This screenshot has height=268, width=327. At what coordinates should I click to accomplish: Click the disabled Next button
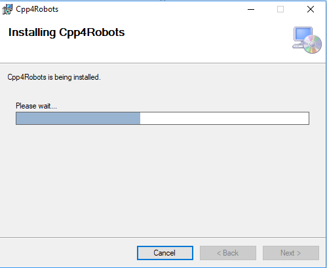291,253
